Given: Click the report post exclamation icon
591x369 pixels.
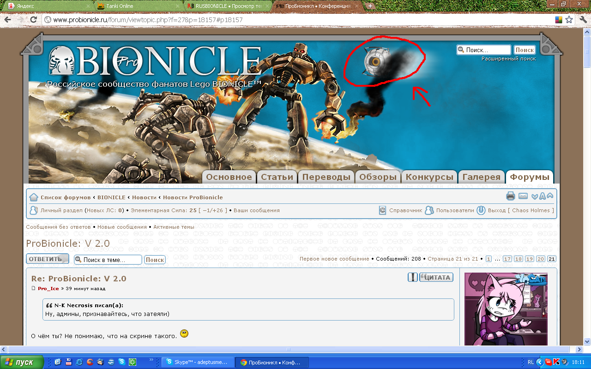Looking at the screenshot, I should click(413, 277).
